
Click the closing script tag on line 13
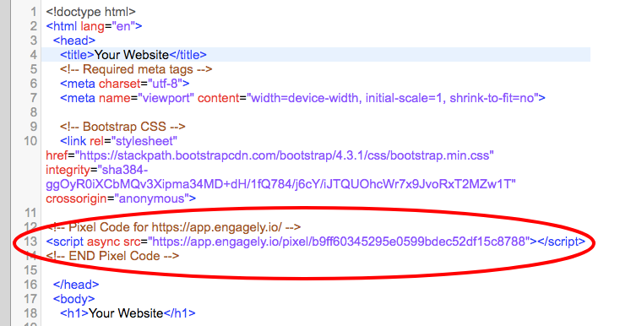(561, 241)
